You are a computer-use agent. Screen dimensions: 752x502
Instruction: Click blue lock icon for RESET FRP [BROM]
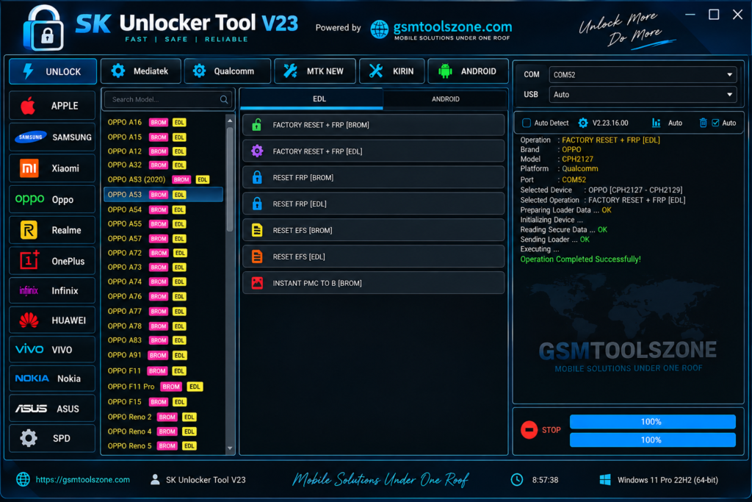(257, 178)
